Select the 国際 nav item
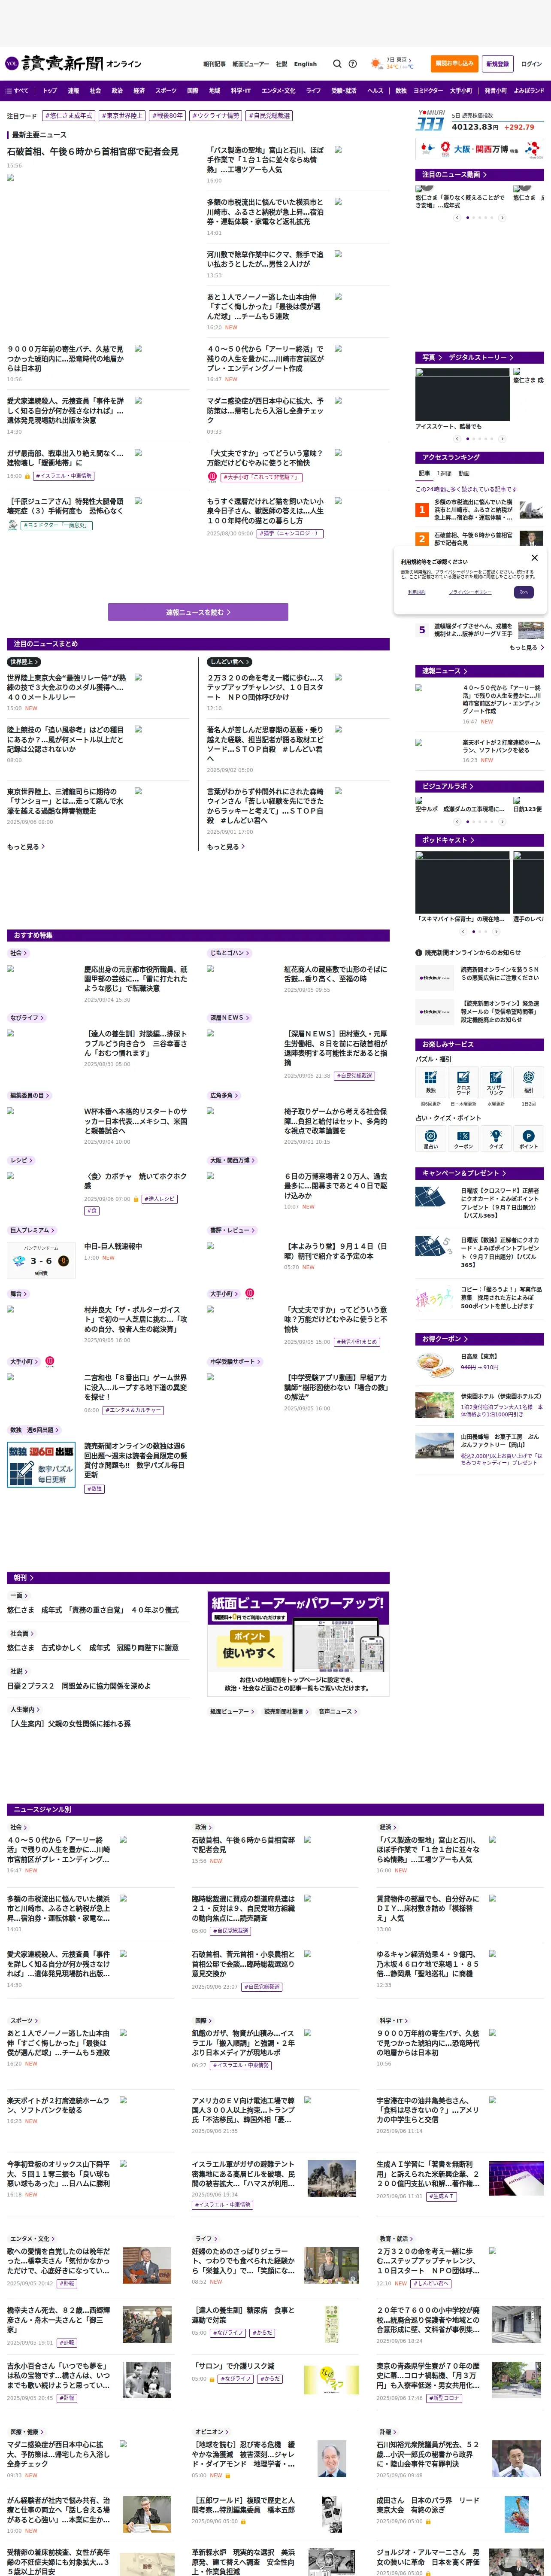Screen dimensions: 551x2576 pos(193,90)
